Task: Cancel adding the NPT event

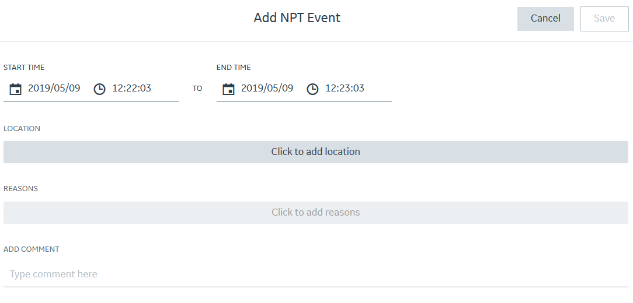Action: click(x=545, y=19)
